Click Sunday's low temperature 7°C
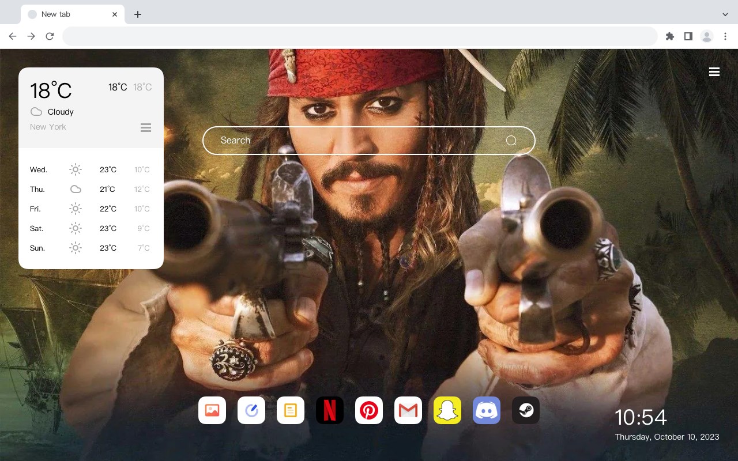The width and height of the screenshot is (738, 461). [144, 248]
